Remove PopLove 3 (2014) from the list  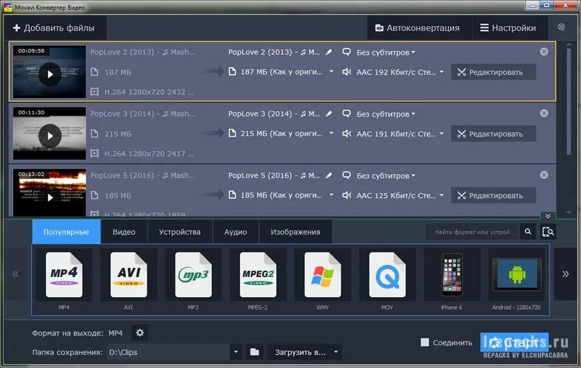pos(544,113)
